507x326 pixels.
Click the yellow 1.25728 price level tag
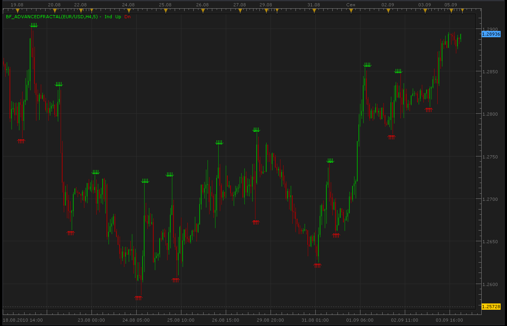(491, 307)
